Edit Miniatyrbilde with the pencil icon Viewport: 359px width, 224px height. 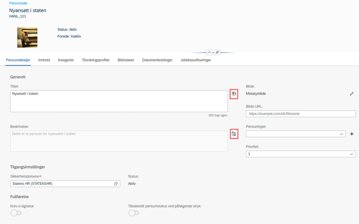(352, 94)
